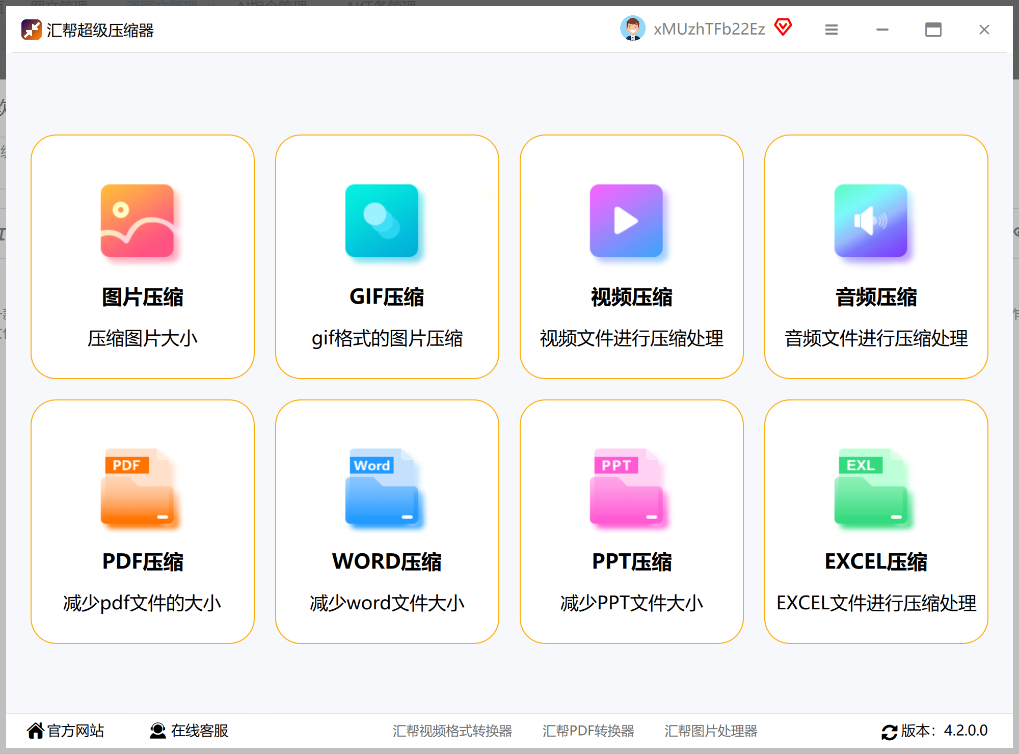Choose the blue Word folder icon
The height and width of the screenshot is (754, 1019).
pos(382,487)
